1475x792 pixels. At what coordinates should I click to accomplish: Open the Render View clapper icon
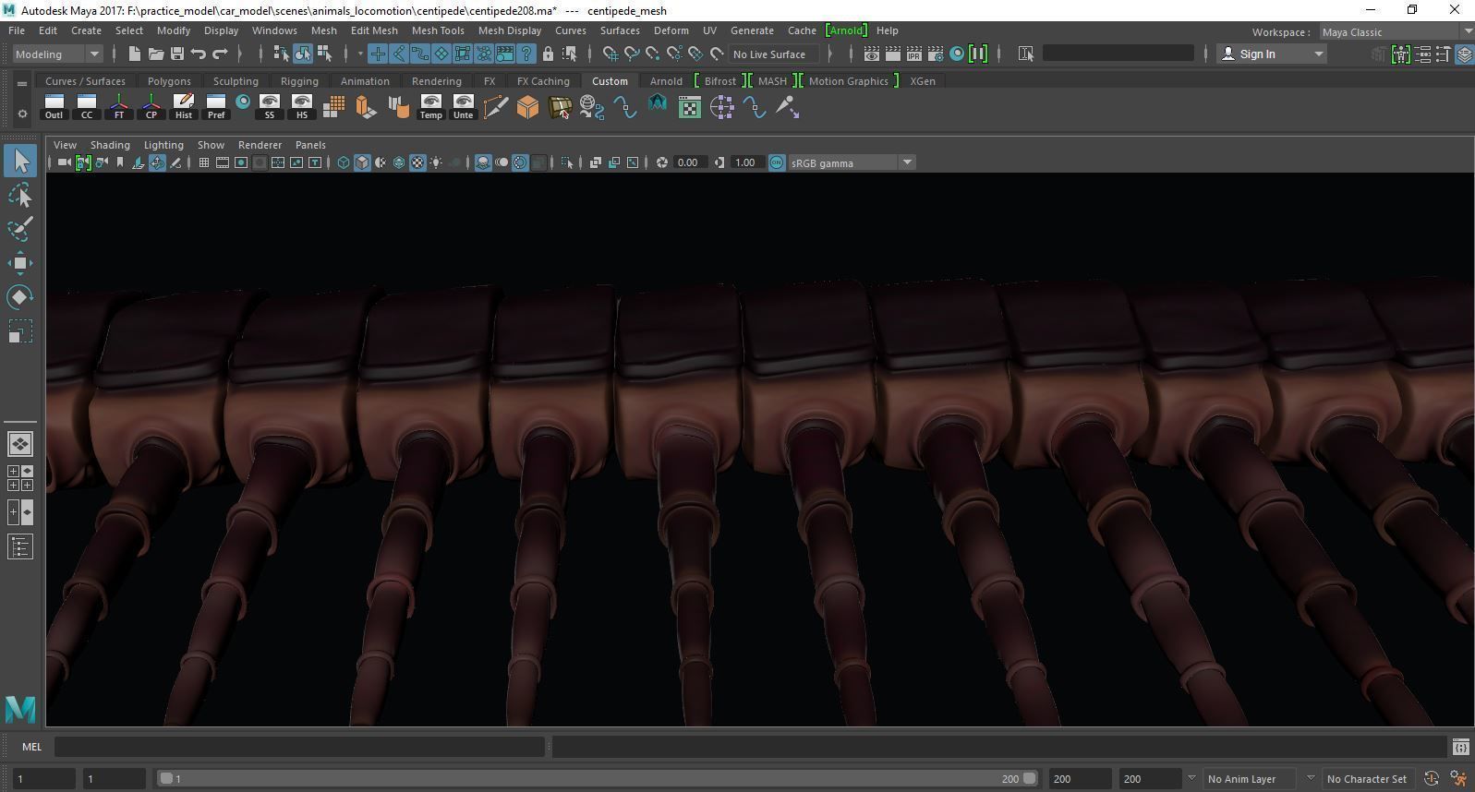coord(871,54)
